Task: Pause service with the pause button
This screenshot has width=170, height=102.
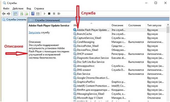Action: pos(54,14)
